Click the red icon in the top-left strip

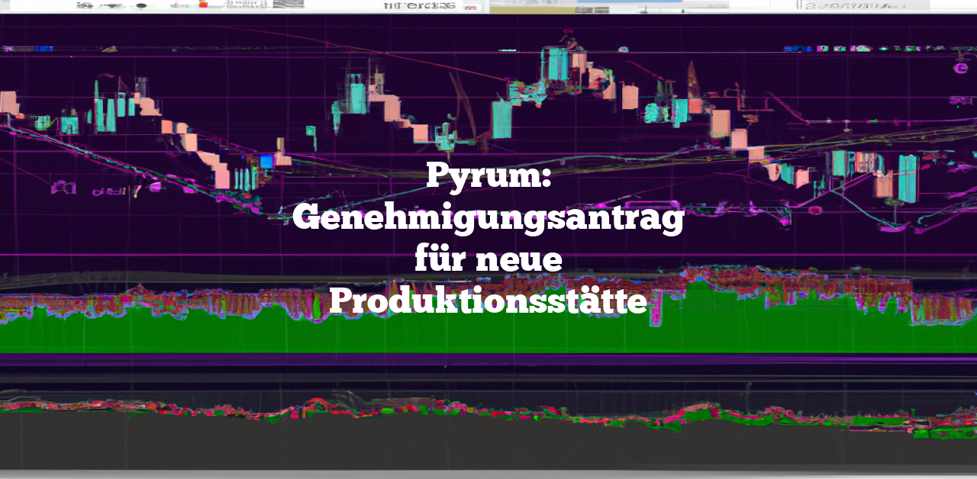pos(203,5)
